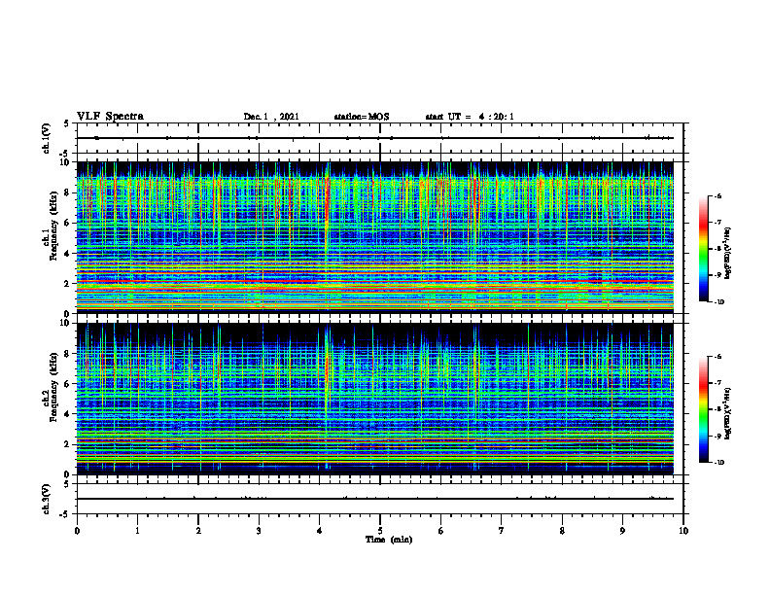Click the ch.2 spectrogram color scale bar
The height and width of the screenshot is (595, 770).
(704, 409)
